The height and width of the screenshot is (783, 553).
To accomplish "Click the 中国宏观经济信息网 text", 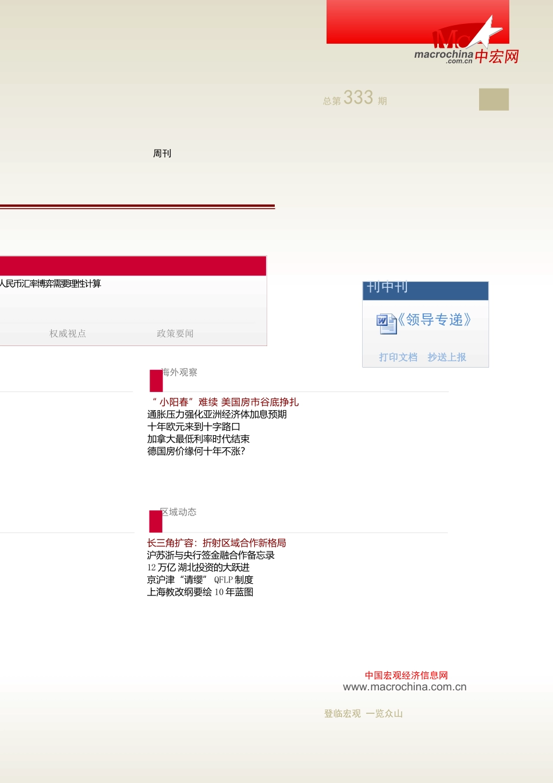I will coord(407,675).
